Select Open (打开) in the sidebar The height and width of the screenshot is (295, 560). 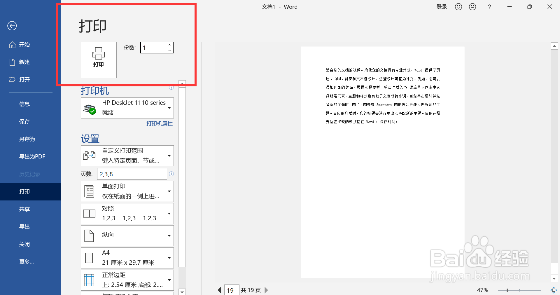click(31, 80)
